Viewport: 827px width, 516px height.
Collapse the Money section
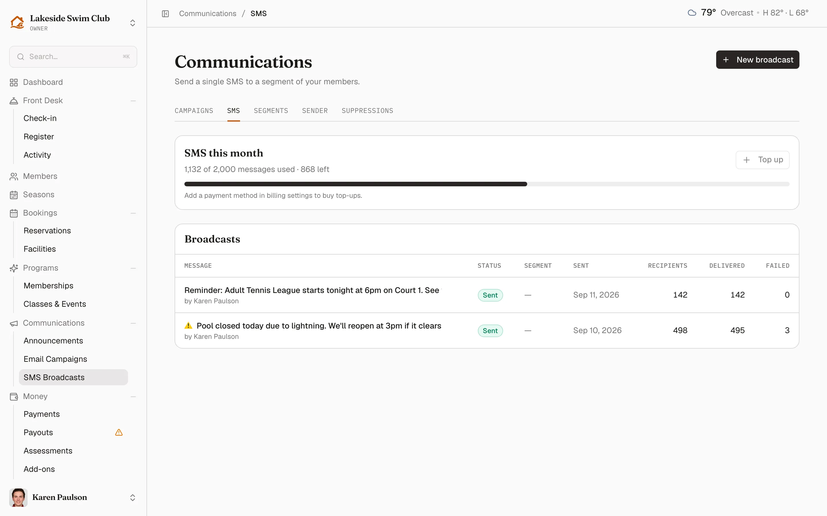point(133,396)
